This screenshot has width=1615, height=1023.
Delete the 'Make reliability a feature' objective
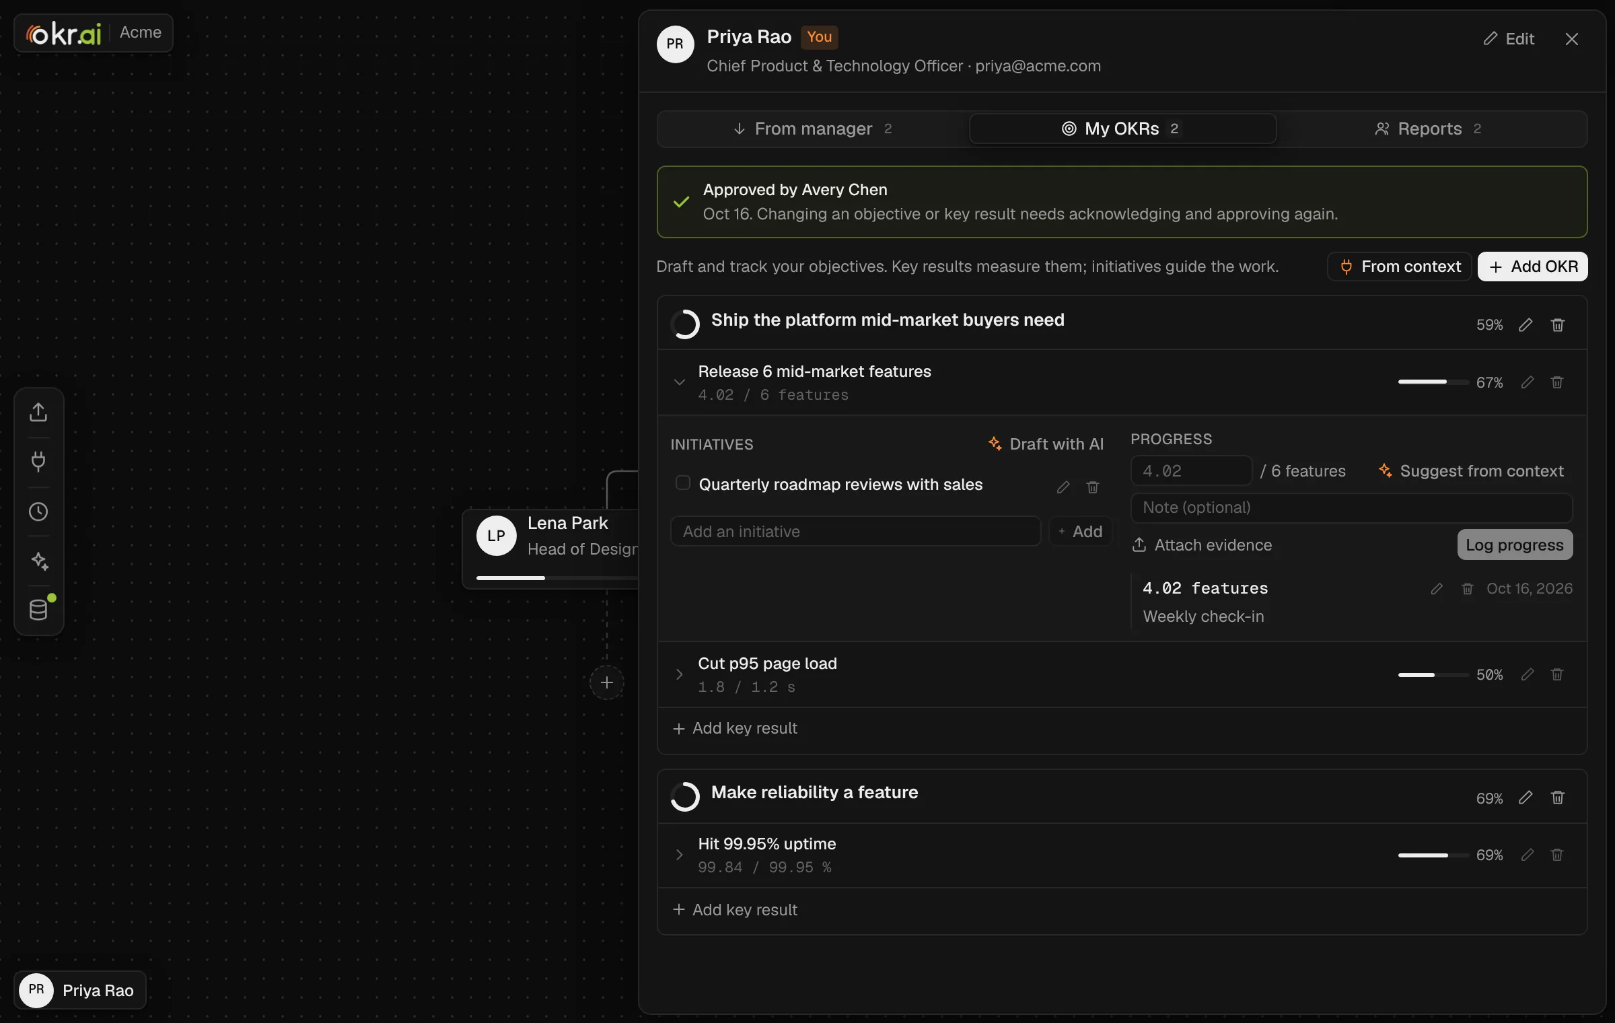1558,798
